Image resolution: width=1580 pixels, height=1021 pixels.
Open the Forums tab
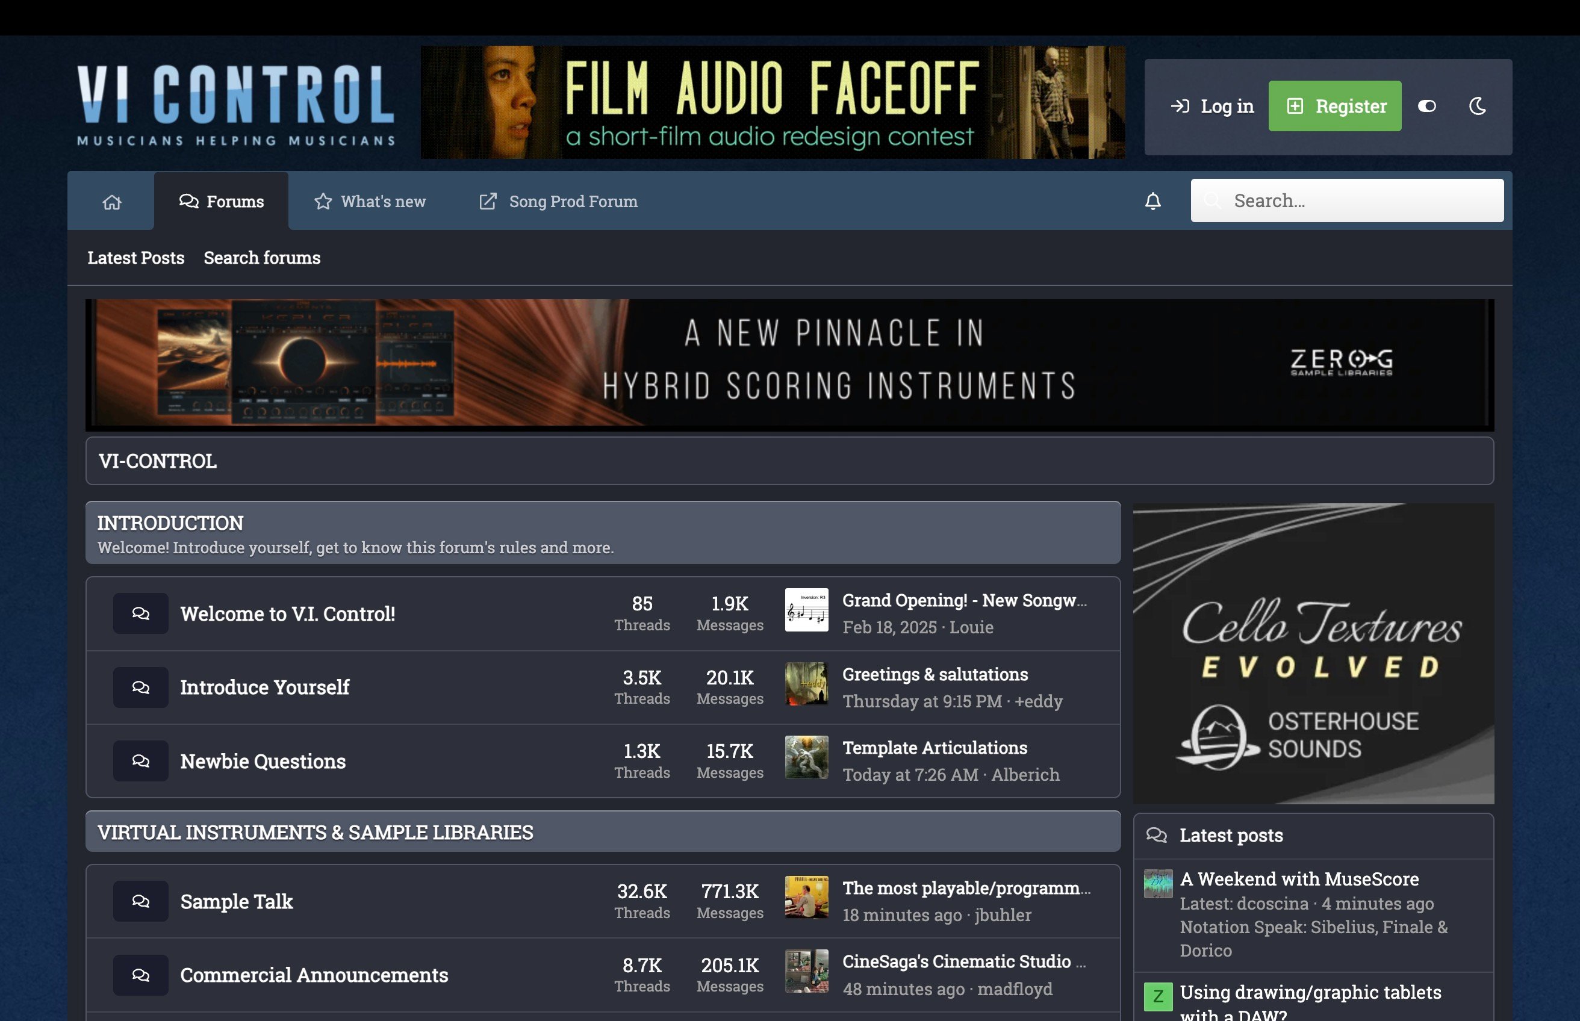222,202
